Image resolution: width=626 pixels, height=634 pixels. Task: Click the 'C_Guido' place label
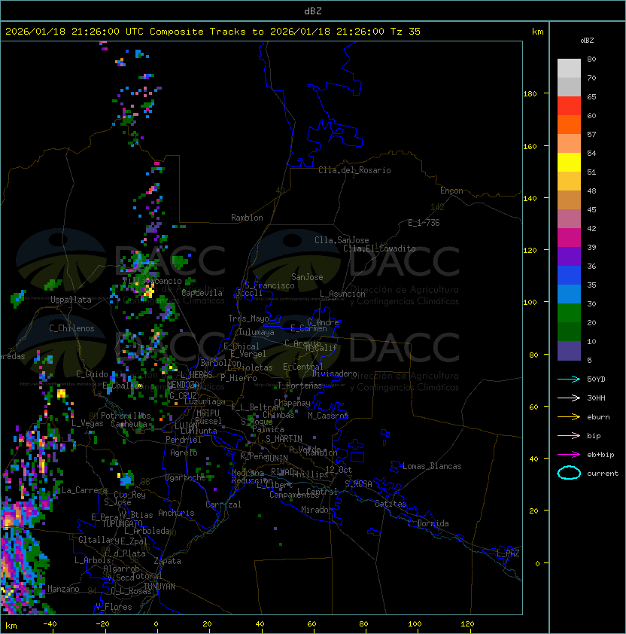click(92, 374)
